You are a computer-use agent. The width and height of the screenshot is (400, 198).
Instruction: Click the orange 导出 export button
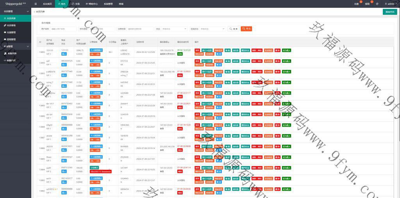point(246,29)
